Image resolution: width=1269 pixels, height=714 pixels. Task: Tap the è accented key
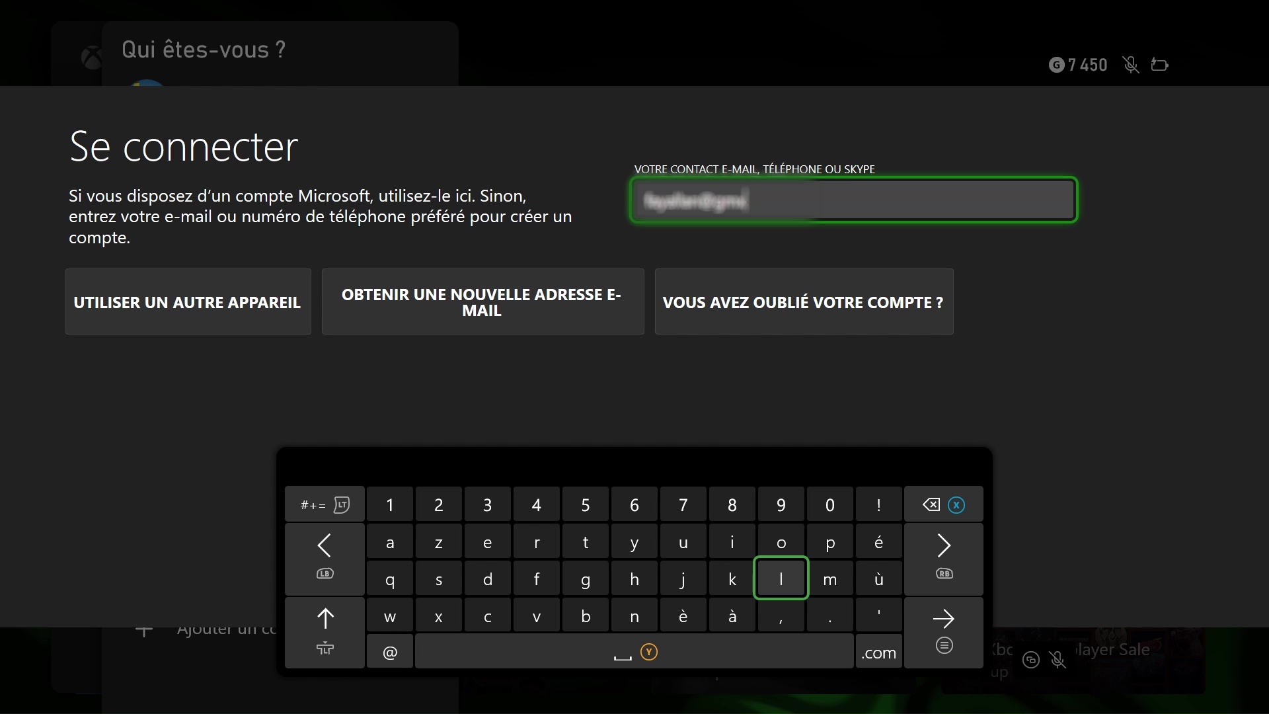point(683,616)
